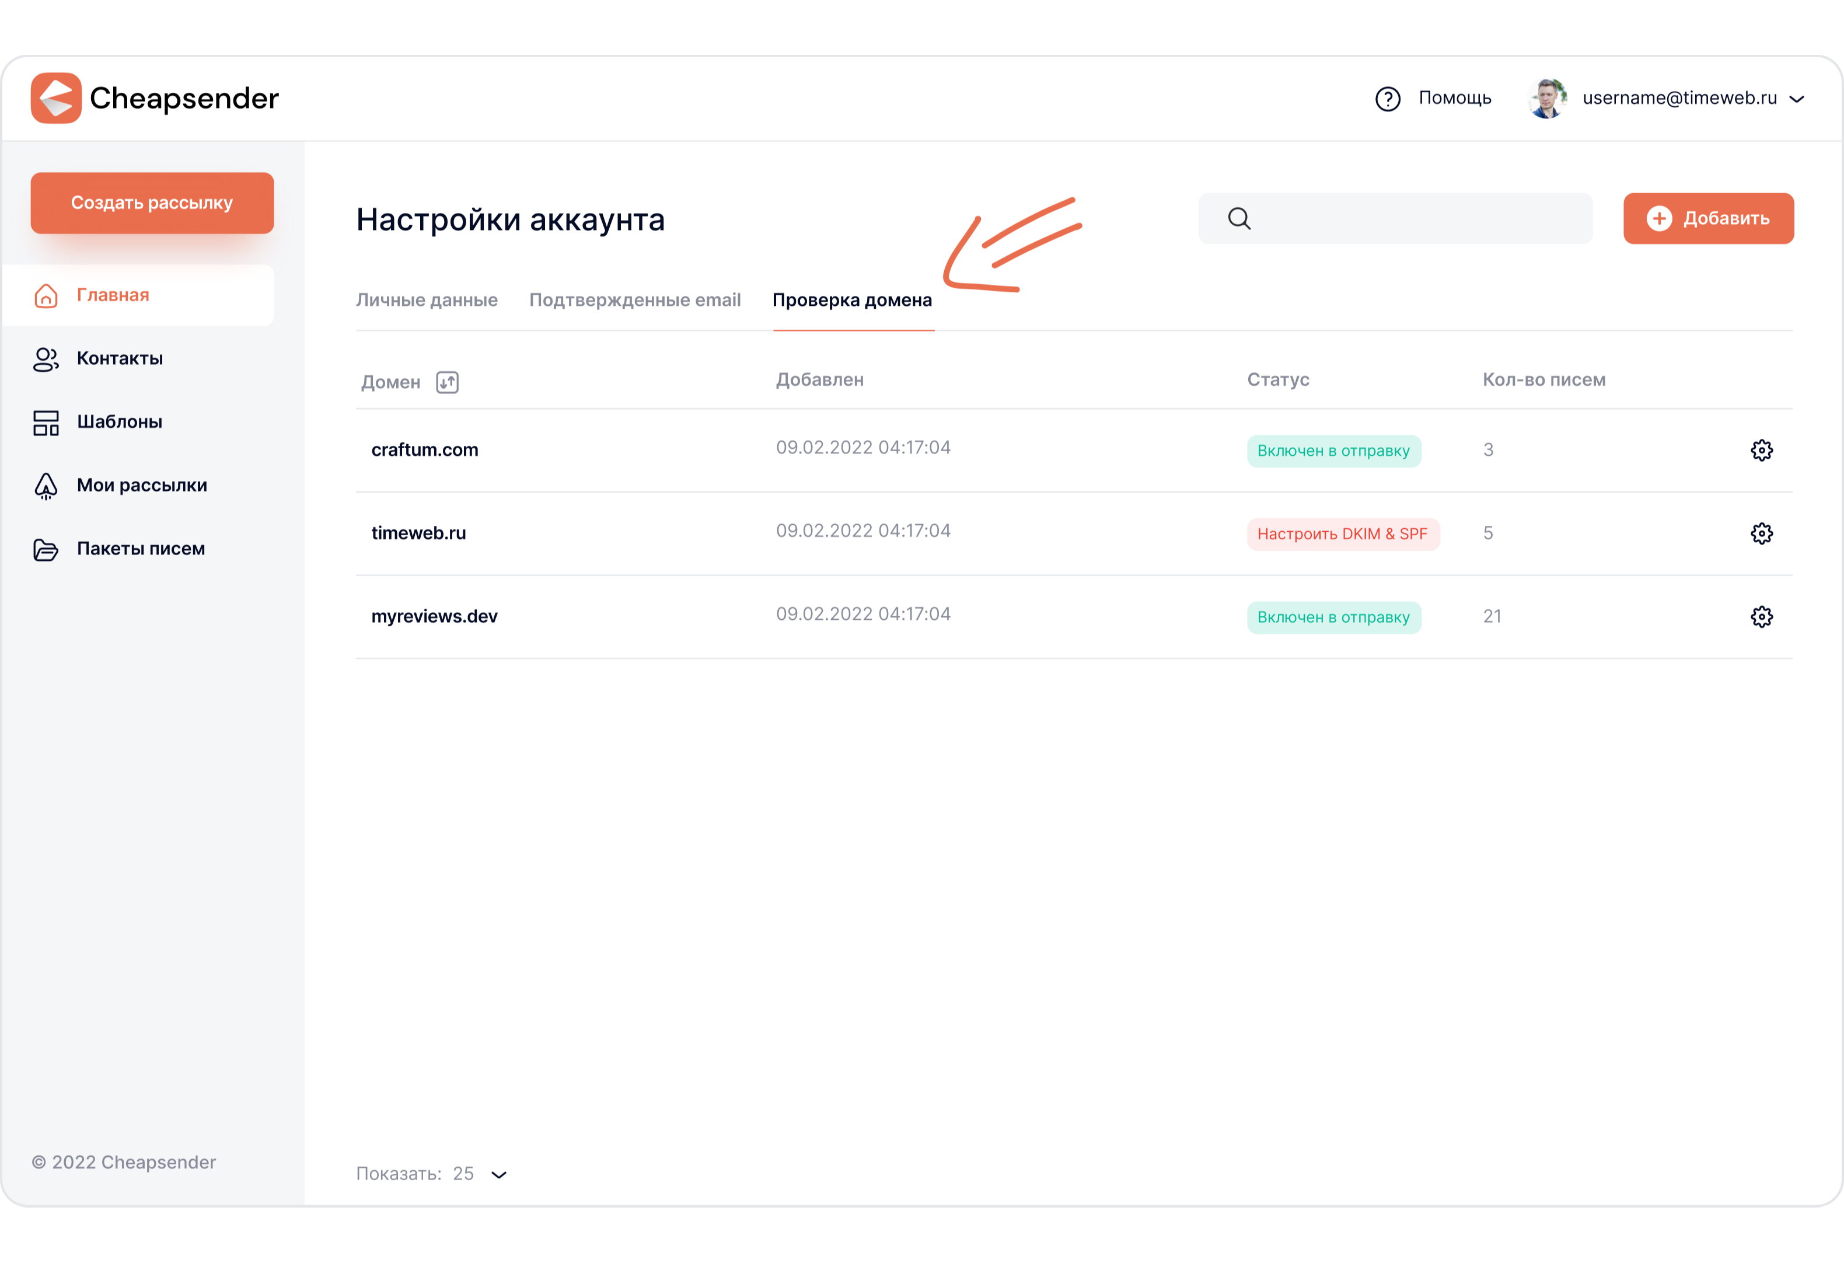The image size is (1844, 1263).
Task: Switch to Личные данные tab
Action: click(x=427, y=300)
